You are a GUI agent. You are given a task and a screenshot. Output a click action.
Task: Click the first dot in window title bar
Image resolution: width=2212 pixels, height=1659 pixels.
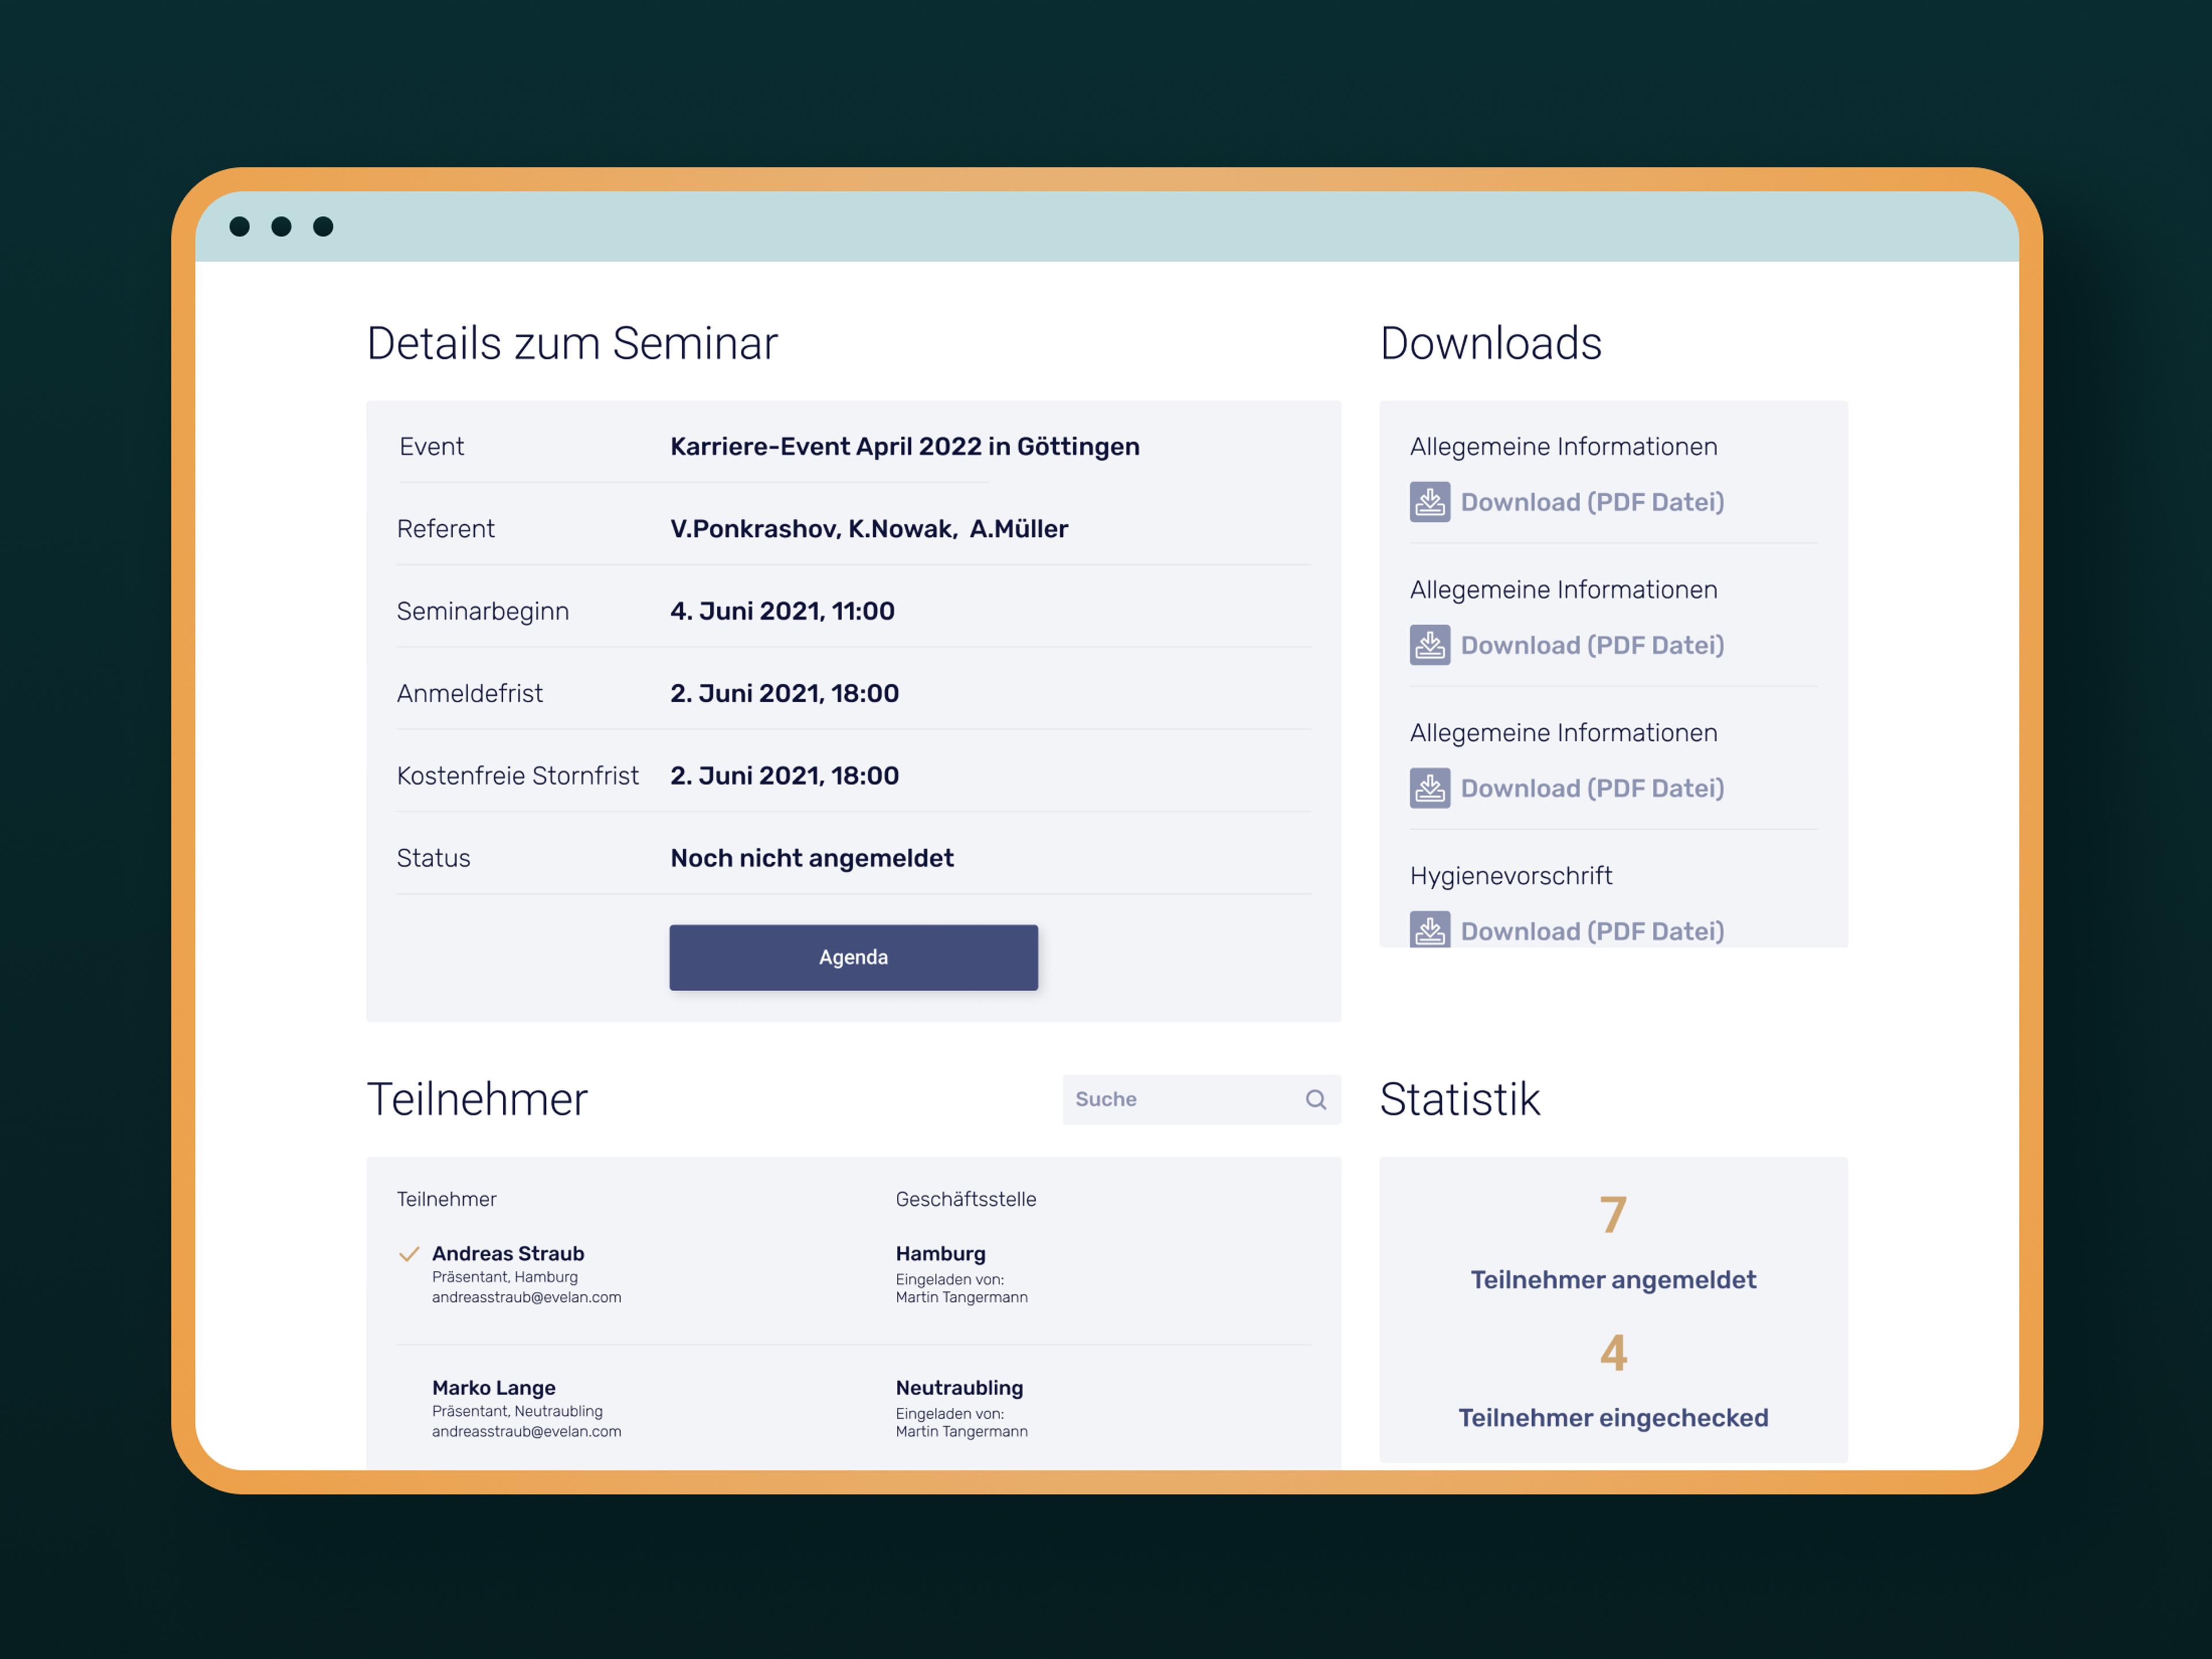point(240,227)
